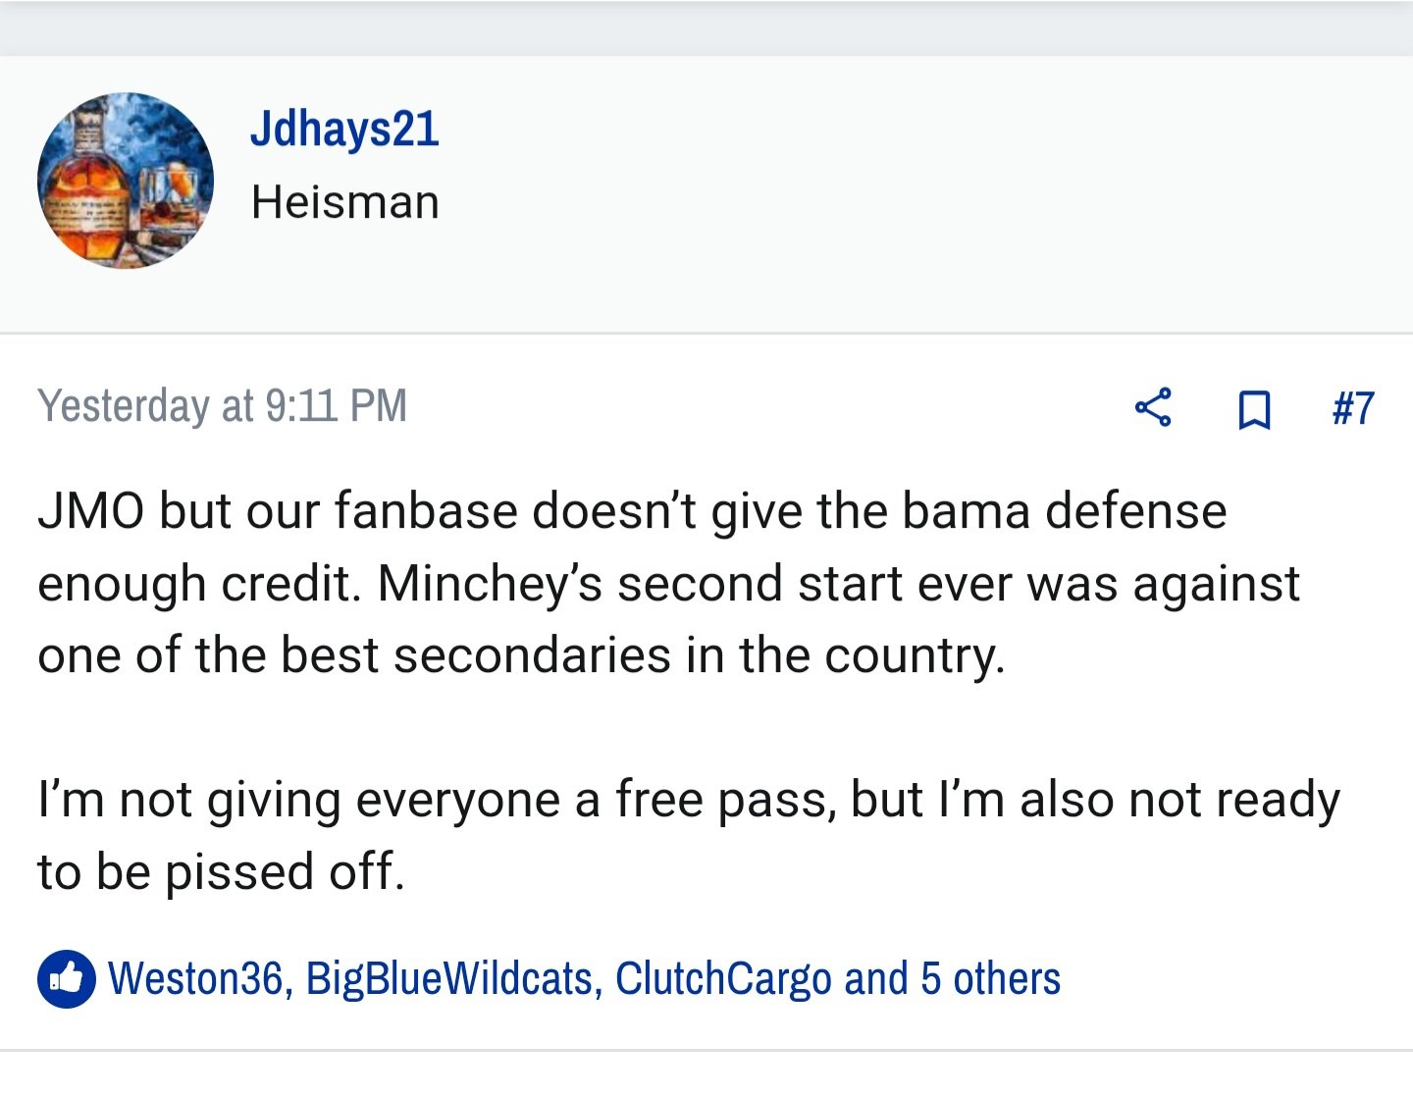Bookmark this post with the bookmark icon
Image resolution: width=1413 pixels, height=1094 pixels.
(x=1254, y=409)
